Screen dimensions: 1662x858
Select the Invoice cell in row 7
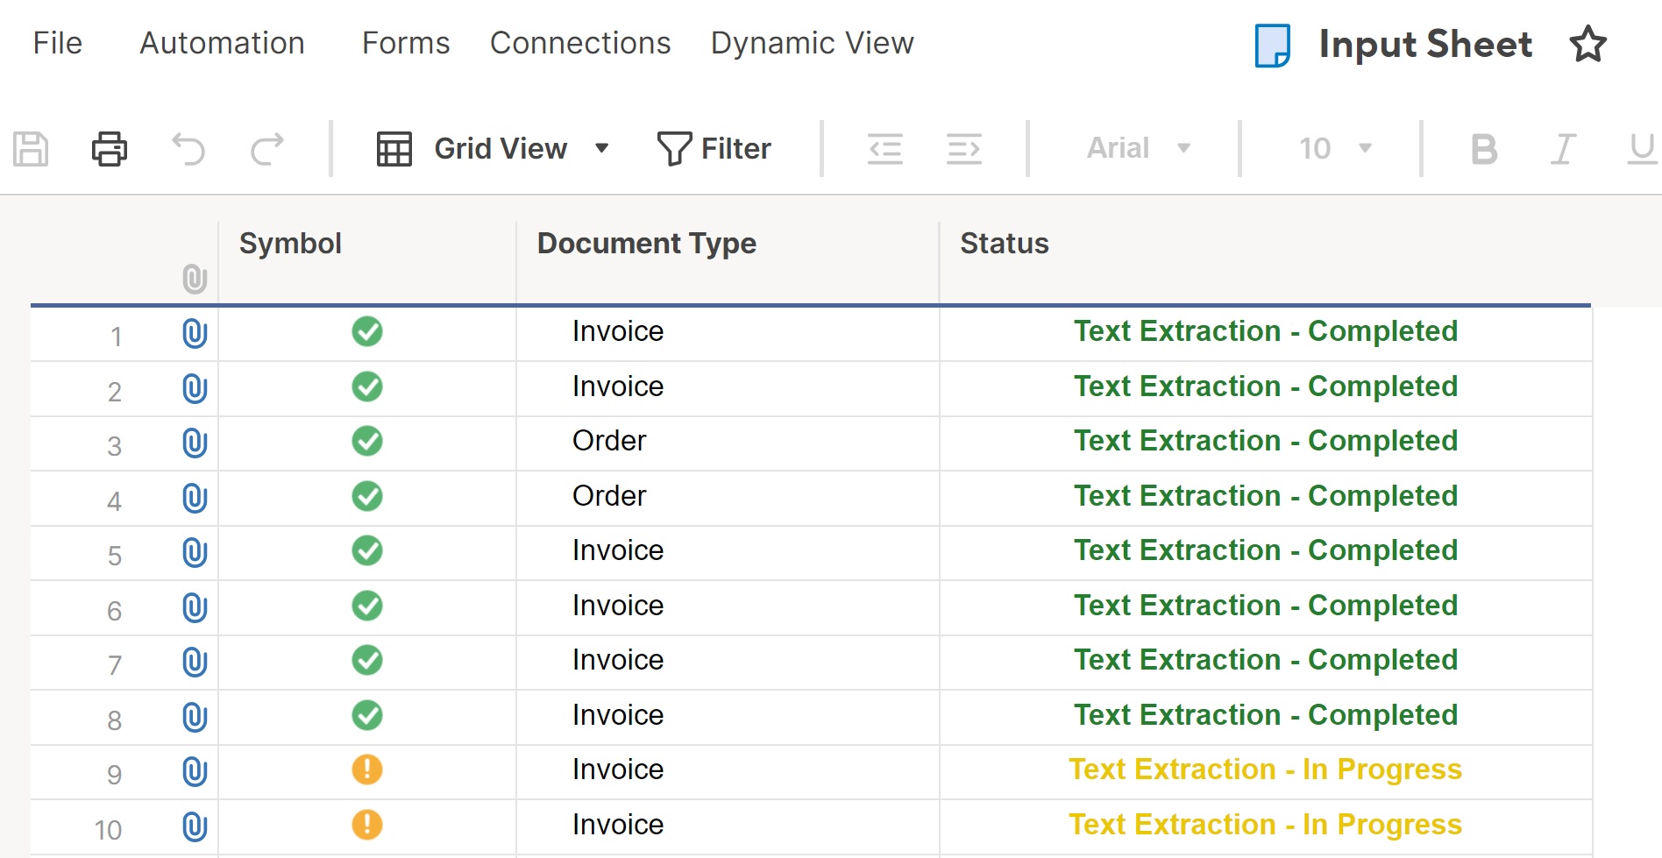click(728, 662)
